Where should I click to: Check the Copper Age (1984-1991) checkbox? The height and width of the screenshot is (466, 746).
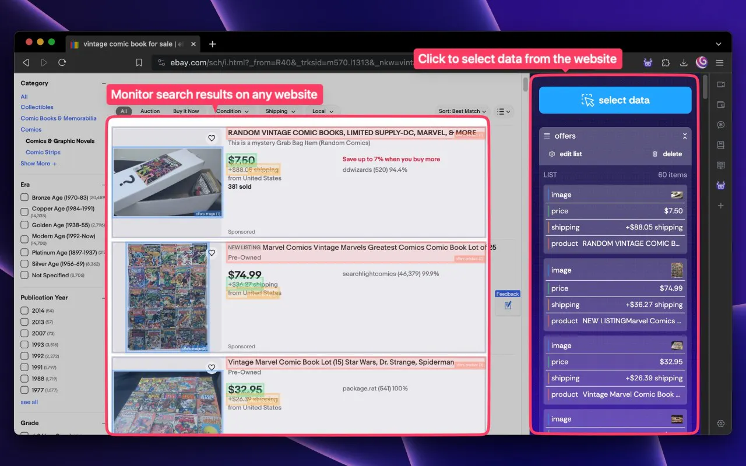pos(24,211)
